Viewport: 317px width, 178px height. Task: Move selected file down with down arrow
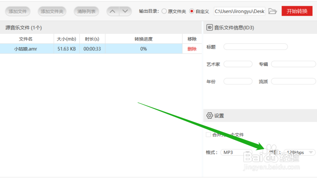point(125,11)
